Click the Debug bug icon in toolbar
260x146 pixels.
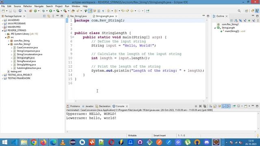[x=43, y=11]
